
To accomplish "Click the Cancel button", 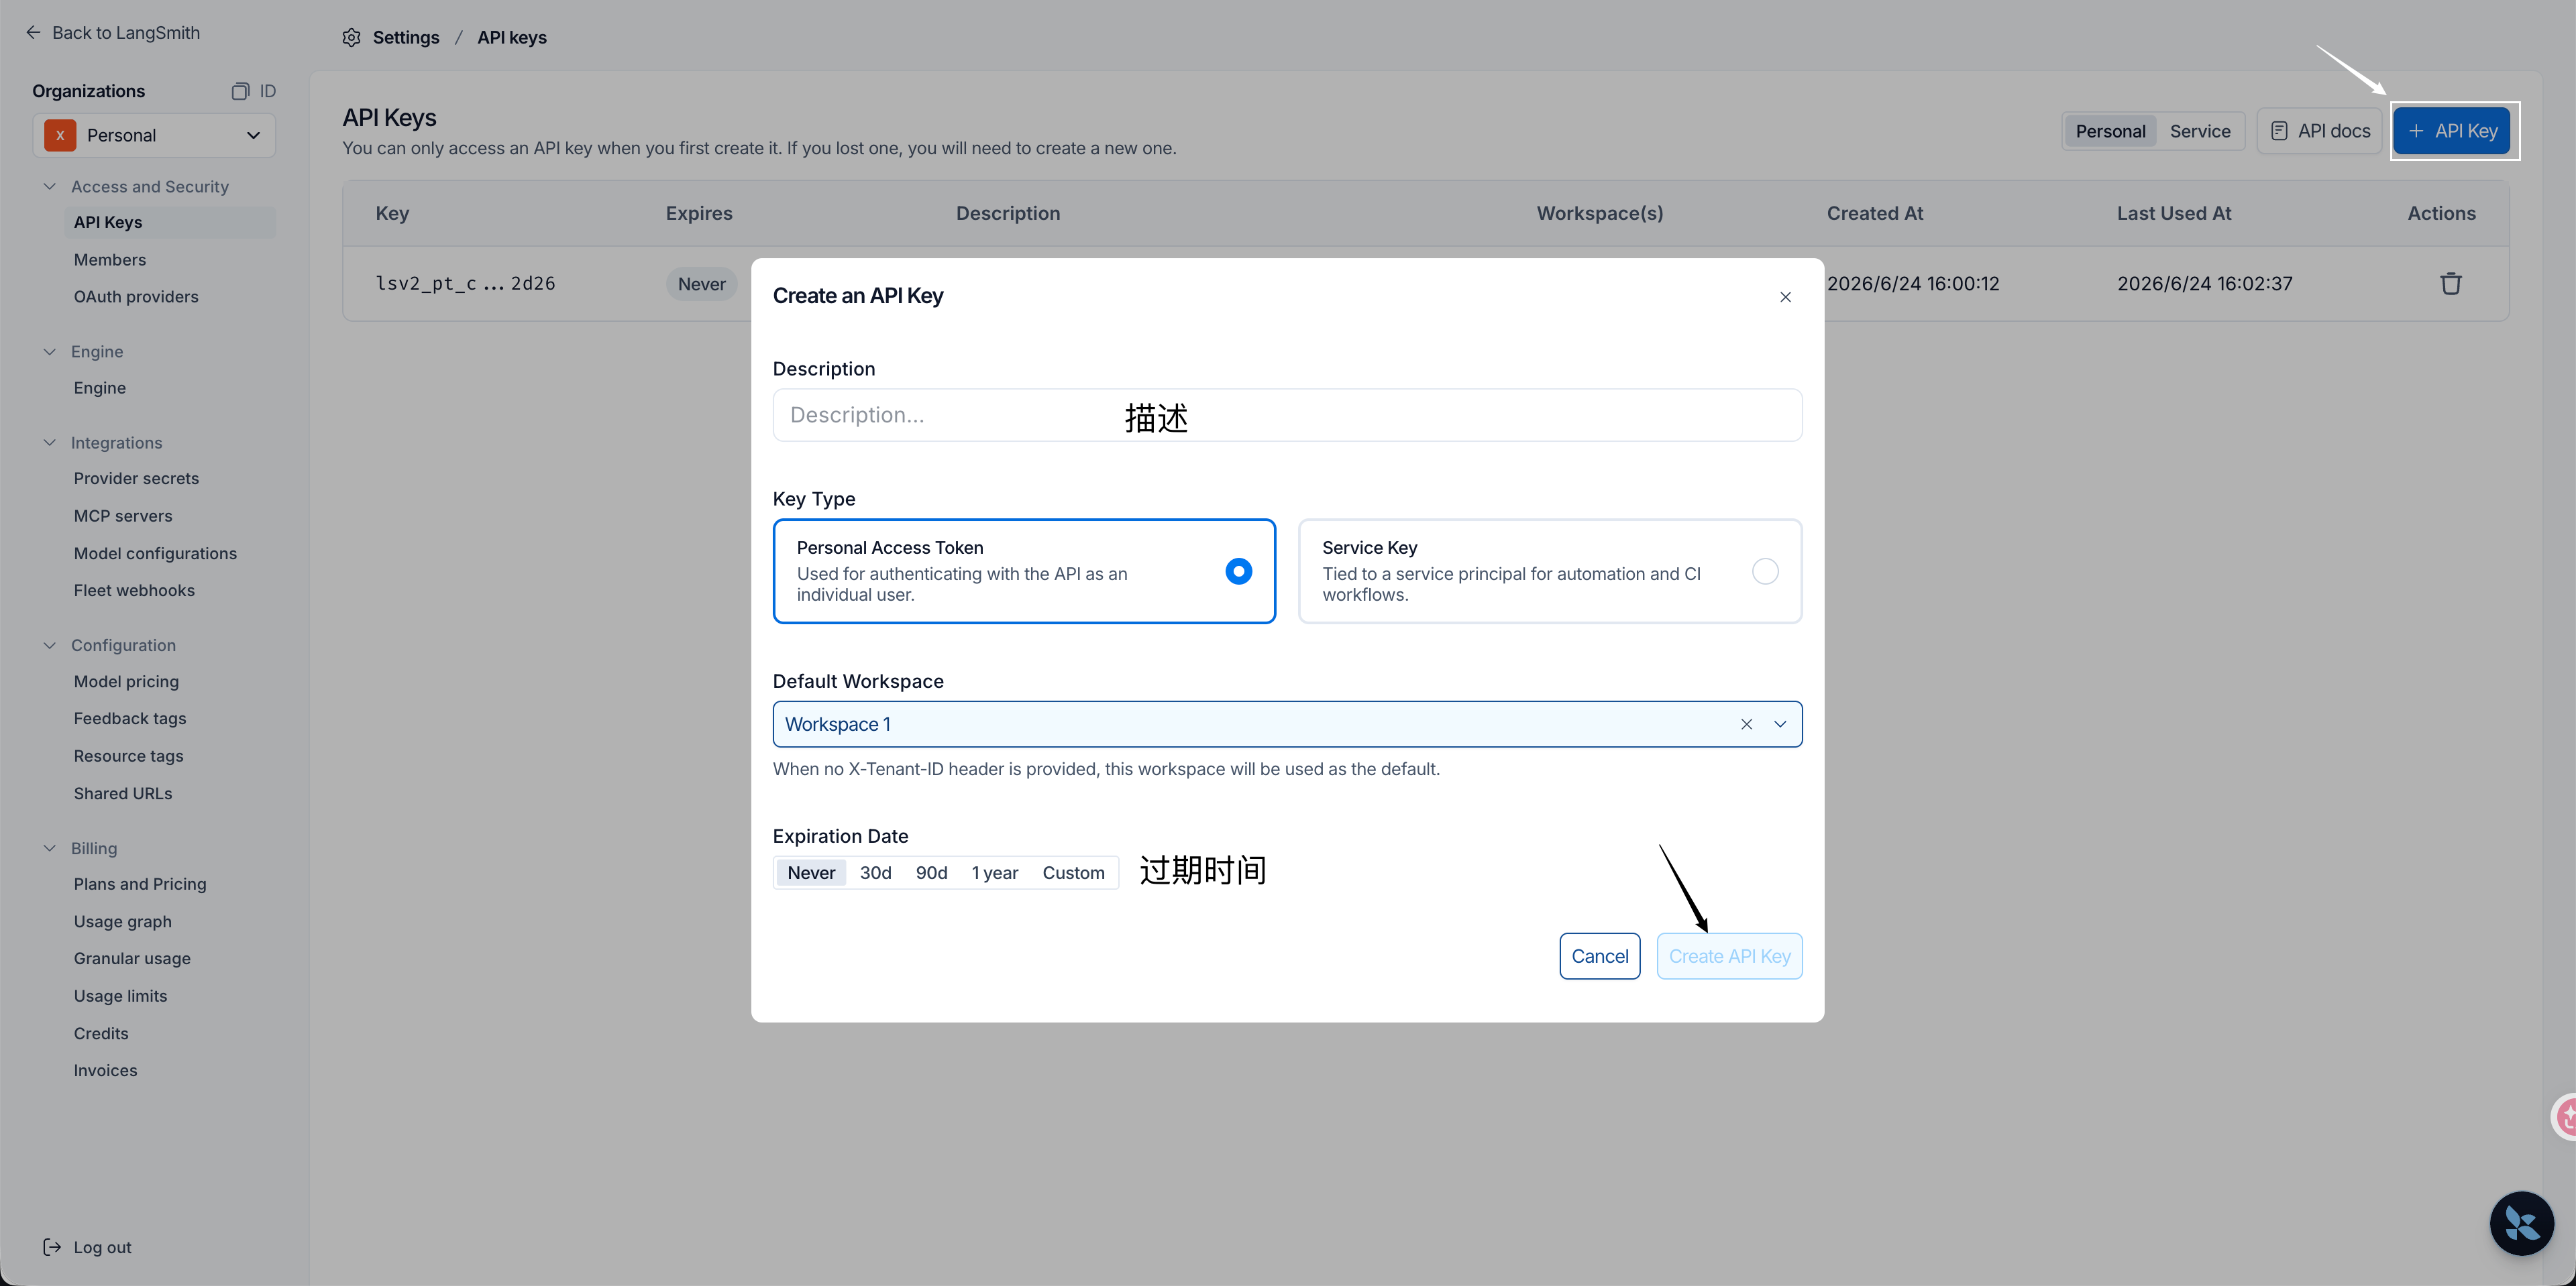I will [x=1599, y=956].
